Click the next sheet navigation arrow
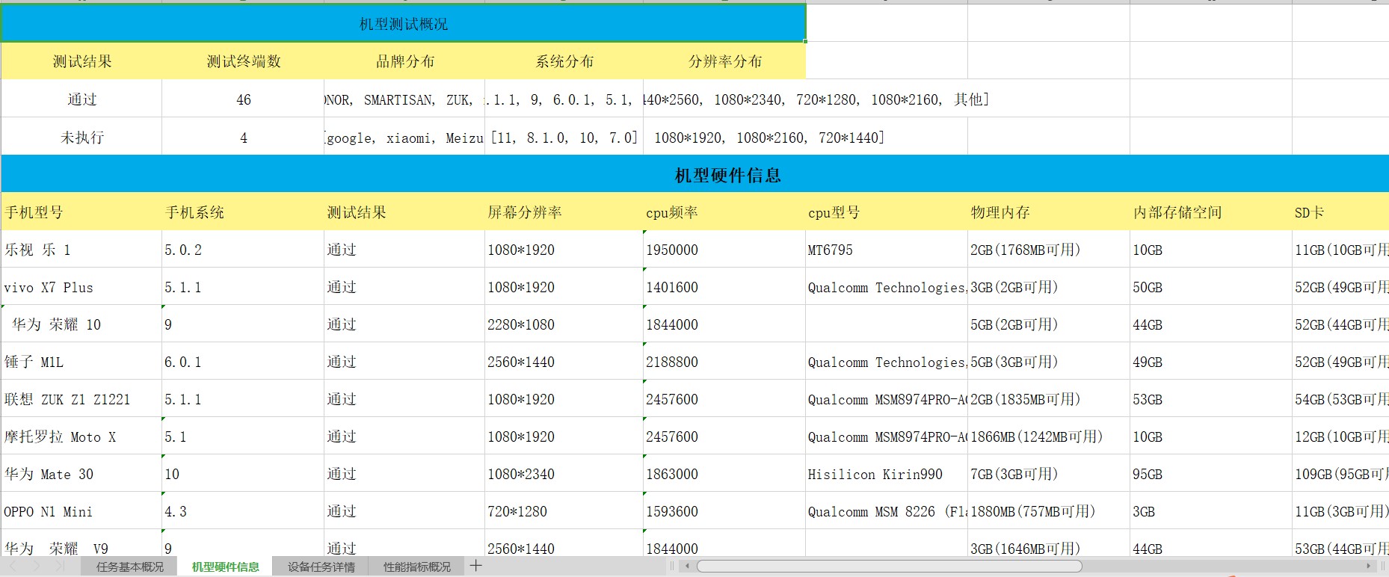Viewport: 1389px width, 577px height. [x=37, y=567]
